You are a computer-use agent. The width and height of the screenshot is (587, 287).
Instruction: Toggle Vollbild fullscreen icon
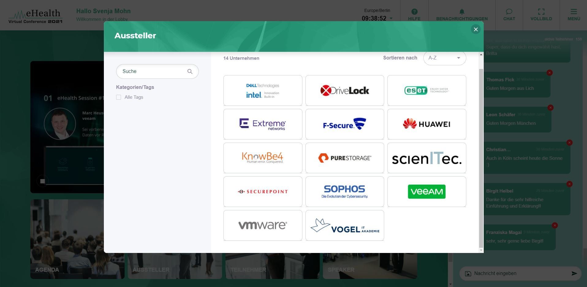[x=541, y=12]
